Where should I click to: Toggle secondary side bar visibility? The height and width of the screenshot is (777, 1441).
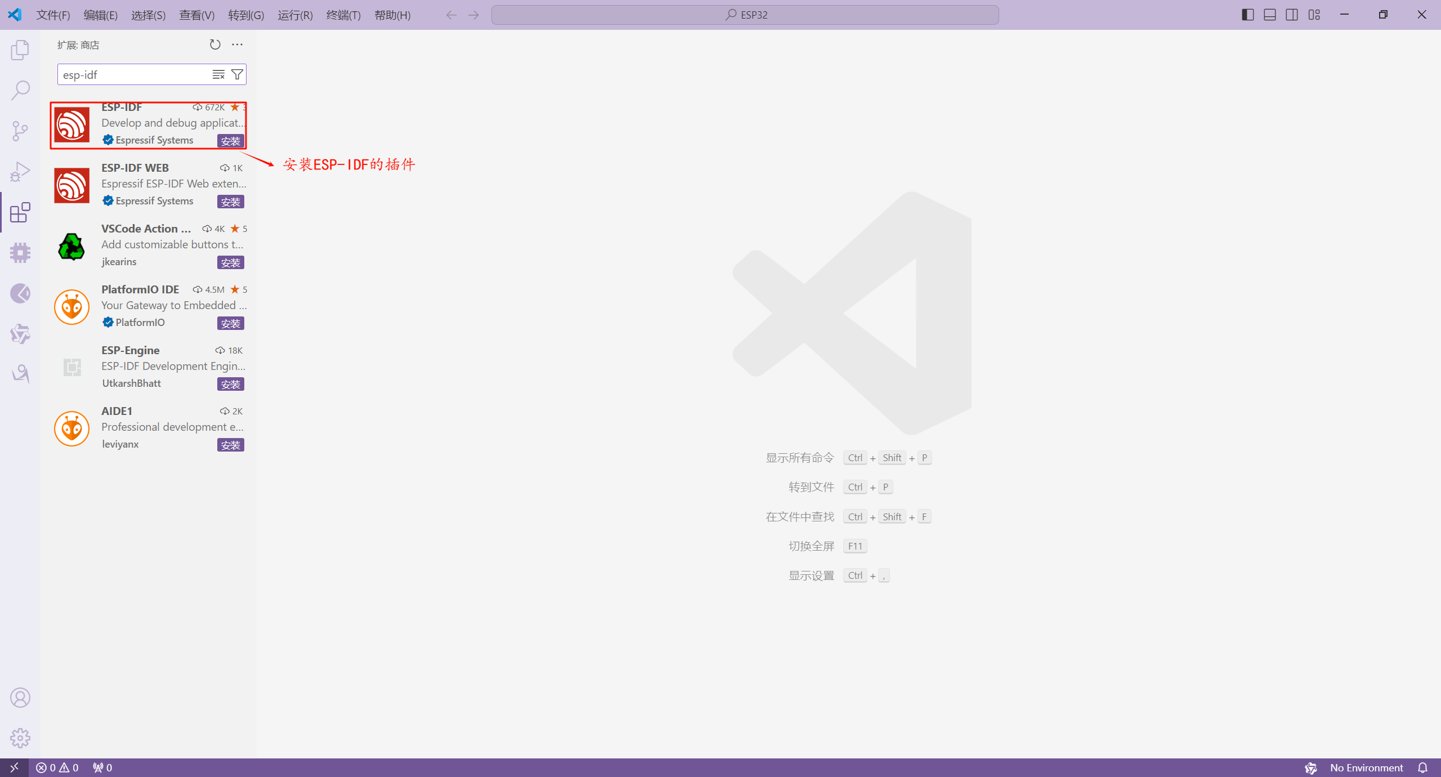(x=1292, y=15)
